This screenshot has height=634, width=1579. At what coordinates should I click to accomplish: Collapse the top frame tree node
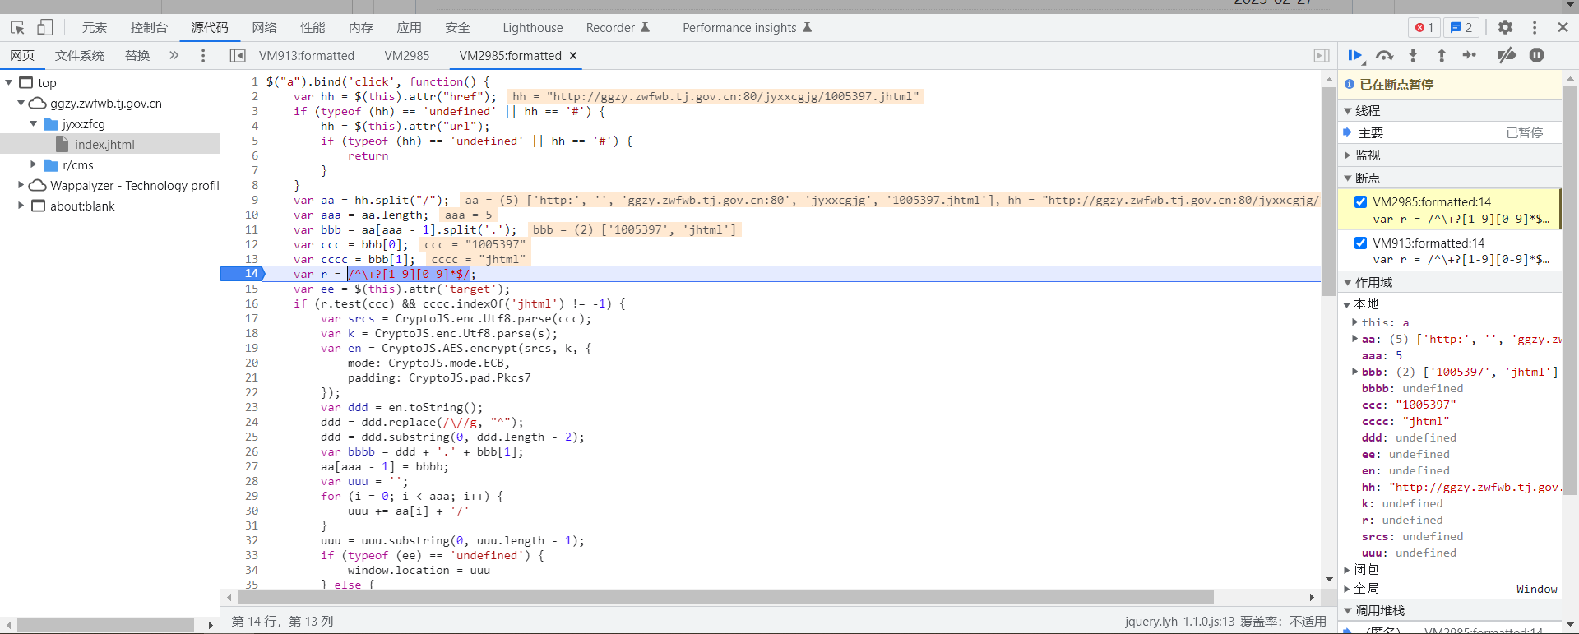(8, 83)
